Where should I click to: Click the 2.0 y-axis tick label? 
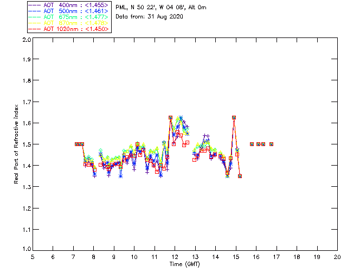27,40
